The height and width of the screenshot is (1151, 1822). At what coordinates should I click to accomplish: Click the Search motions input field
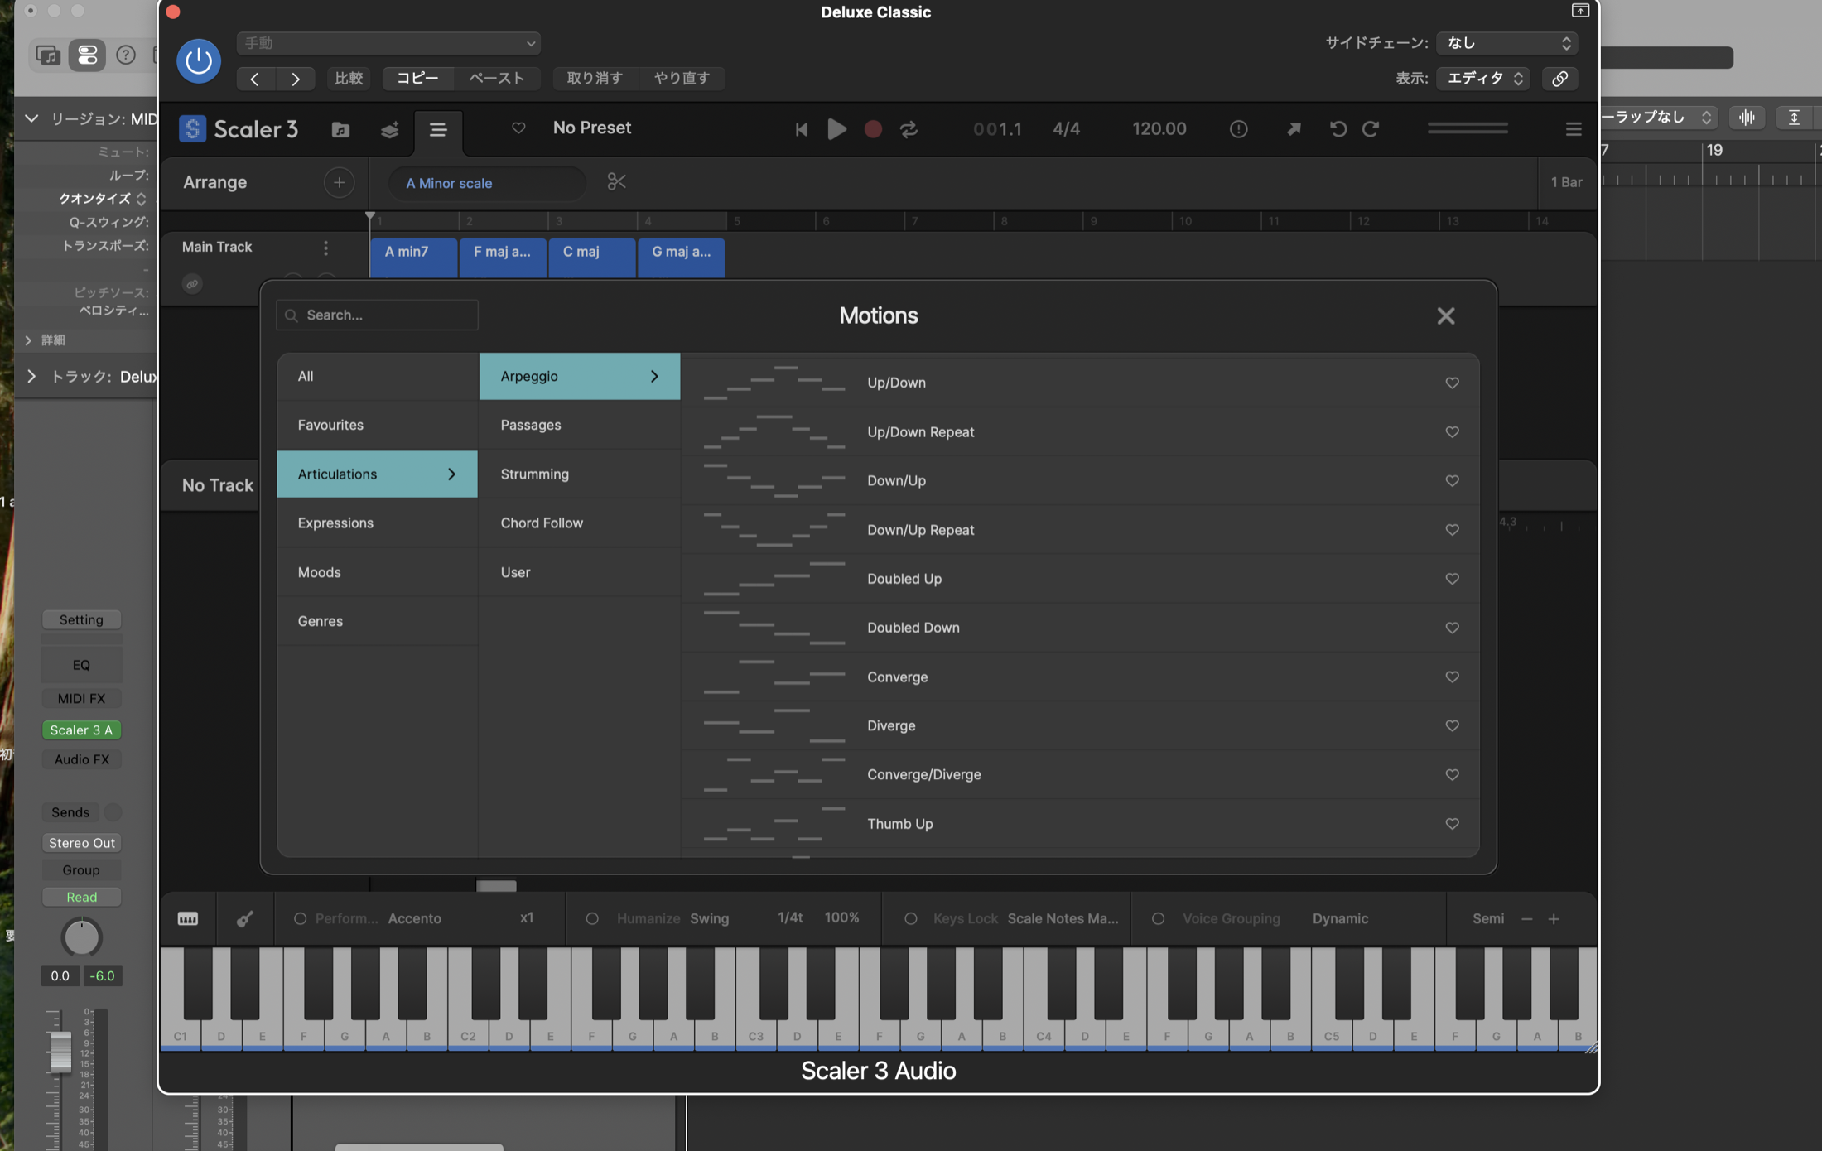377,315
